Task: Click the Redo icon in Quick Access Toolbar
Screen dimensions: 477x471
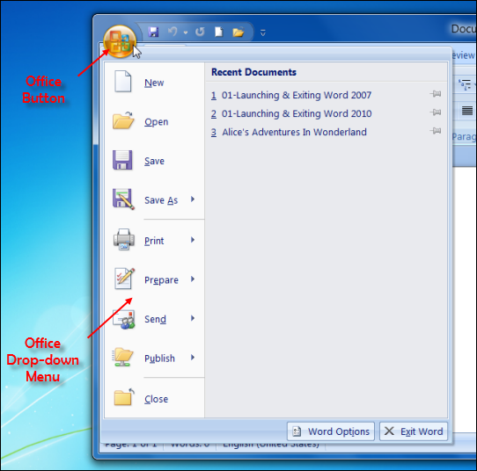Action: pyautogui.click(x=200, y=32)
